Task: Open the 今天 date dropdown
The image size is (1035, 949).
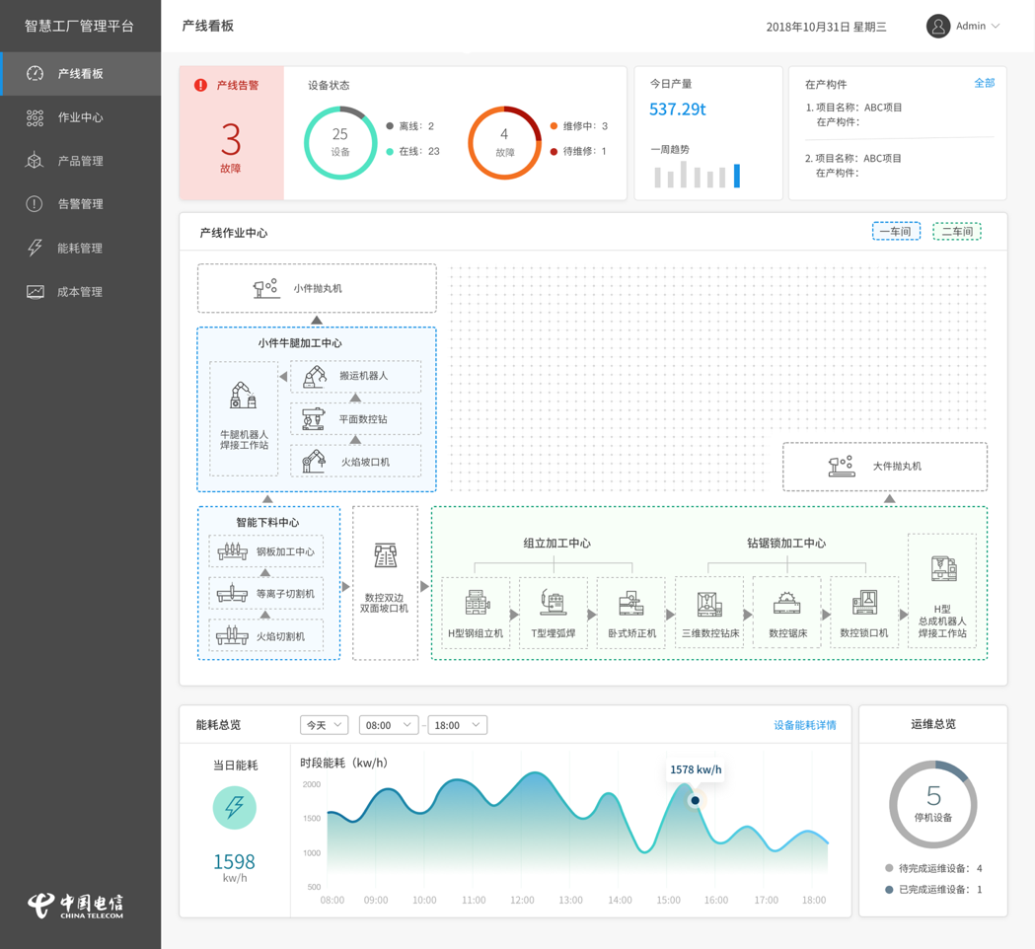Action: [324, 725]
